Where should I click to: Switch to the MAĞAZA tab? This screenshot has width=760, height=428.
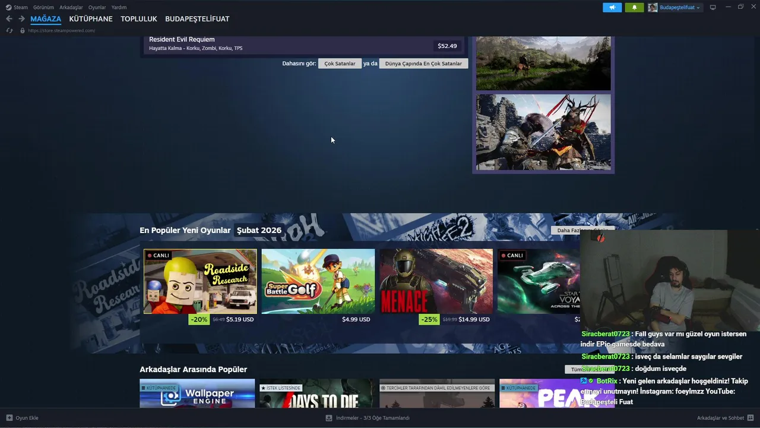coord(46,19)
